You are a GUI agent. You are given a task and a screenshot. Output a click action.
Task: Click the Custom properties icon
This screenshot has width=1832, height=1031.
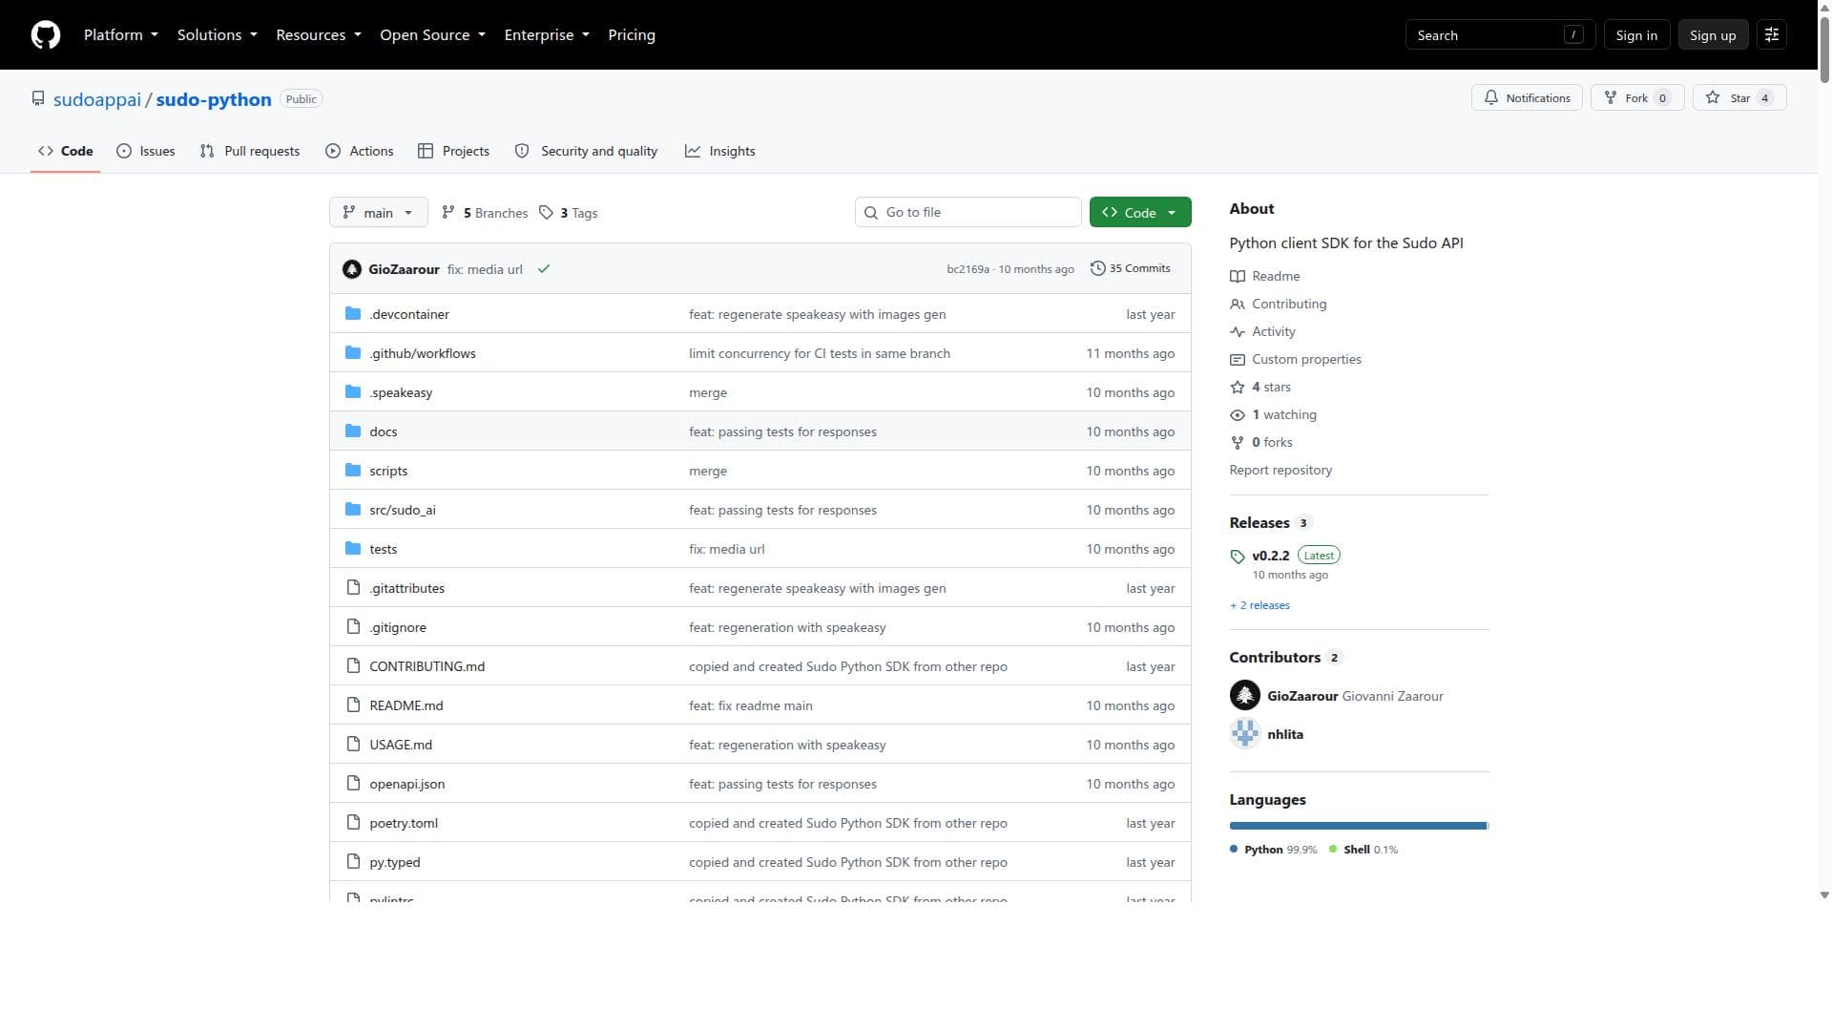(1238, 360)
